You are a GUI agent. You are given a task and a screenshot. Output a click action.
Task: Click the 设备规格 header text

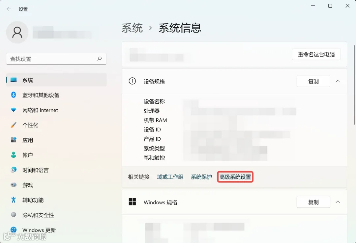154,81
